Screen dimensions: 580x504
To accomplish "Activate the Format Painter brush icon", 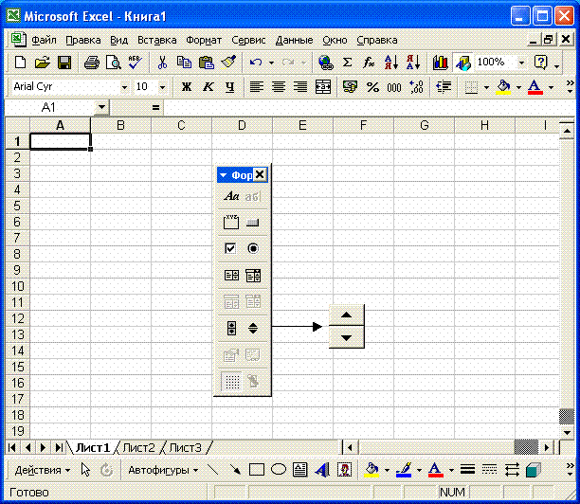I will (x=228, y=63).
